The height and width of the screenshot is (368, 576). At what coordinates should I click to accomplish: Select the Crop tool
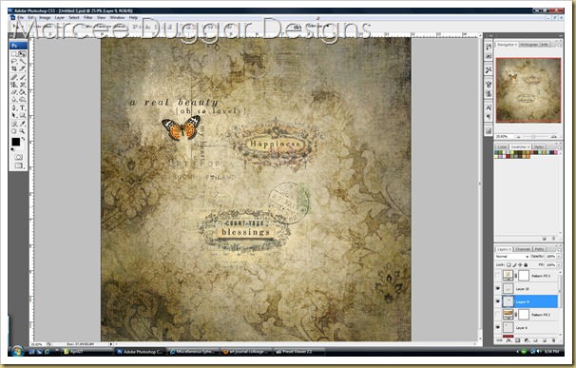[14, 68]
